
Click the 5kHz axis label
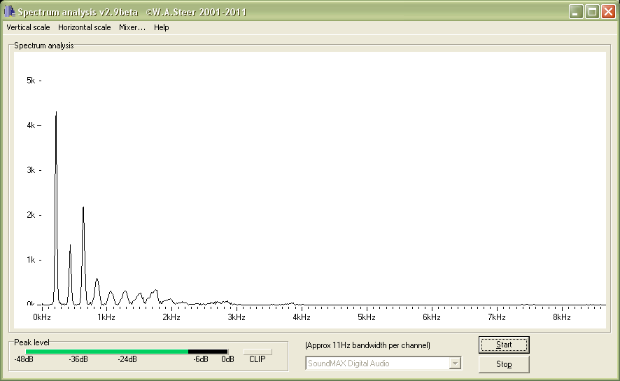(x=367, y=317)
